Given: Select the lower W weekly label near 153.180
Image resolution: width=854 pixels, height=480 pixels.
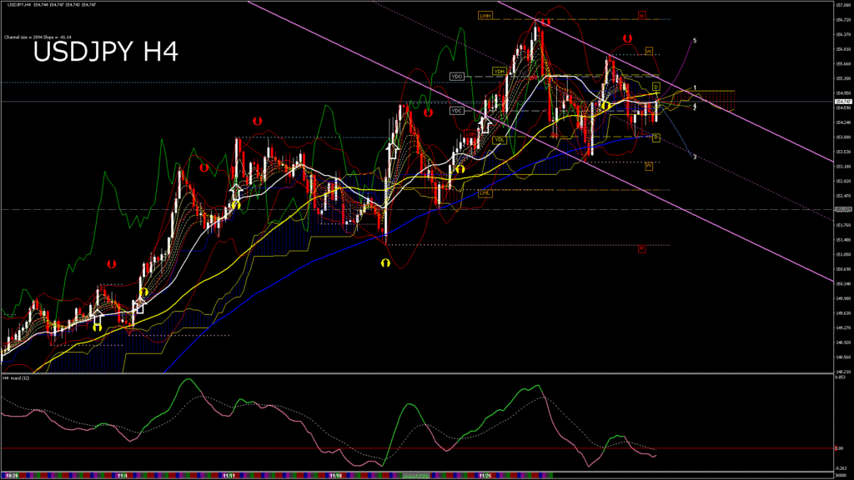Looking at the screenshot, I should click(649, 166).
